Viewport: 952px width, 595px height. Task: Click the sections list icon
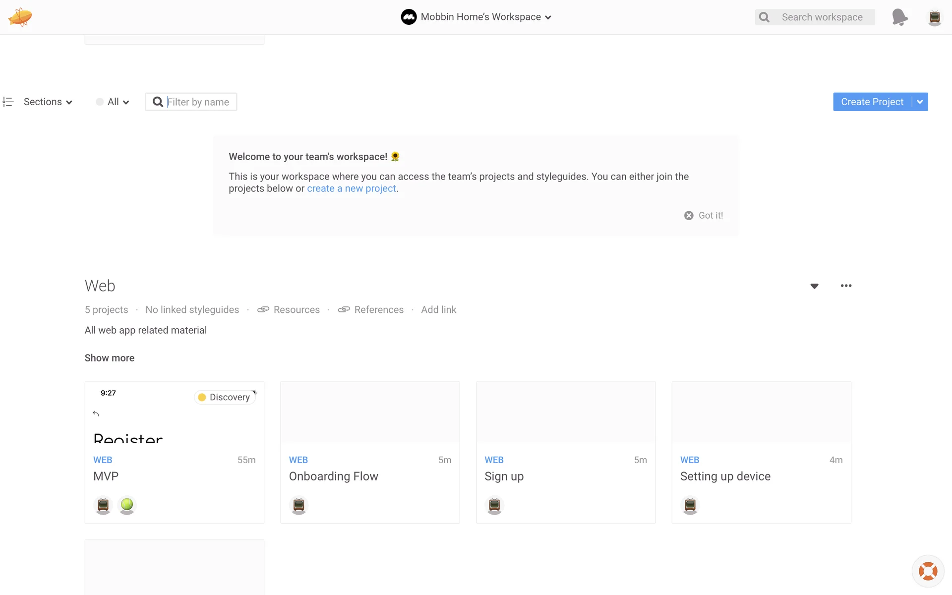[x=8, y=102]
